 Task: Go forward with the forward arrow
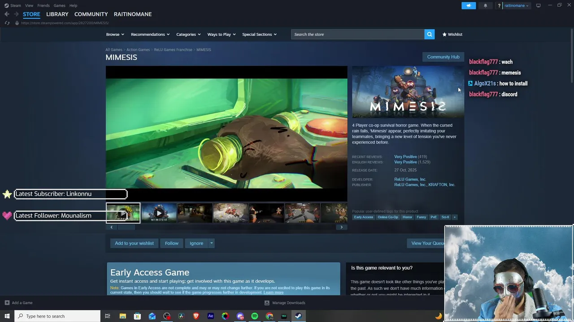point(16,14)
